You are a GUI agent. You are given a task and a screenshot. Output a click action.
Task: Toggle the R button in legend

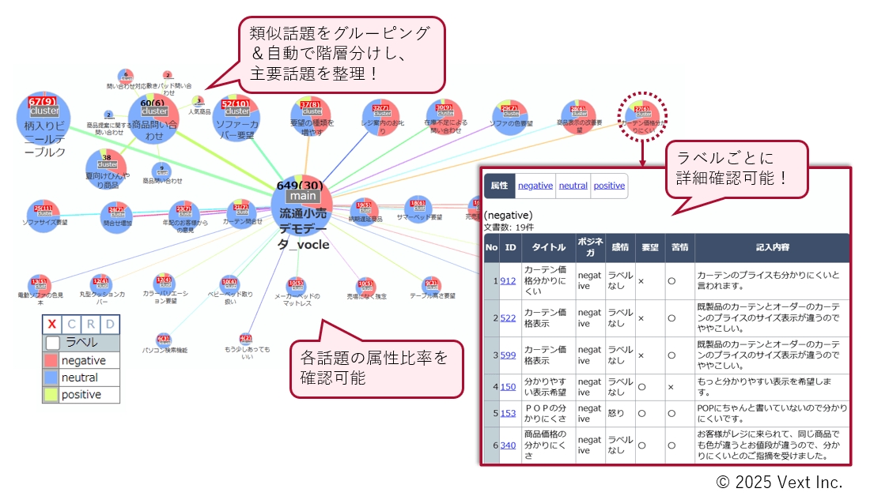[91, 325]
